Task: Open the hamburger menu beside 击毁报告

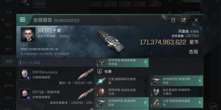Action: (23, 20)
